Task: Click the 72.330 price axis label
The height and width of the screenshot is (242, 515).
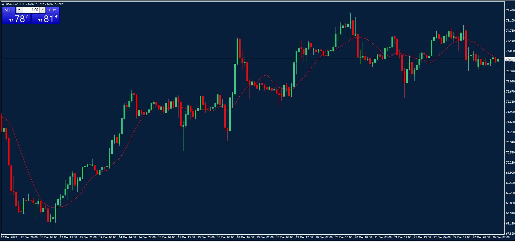Action: point(510,101)
